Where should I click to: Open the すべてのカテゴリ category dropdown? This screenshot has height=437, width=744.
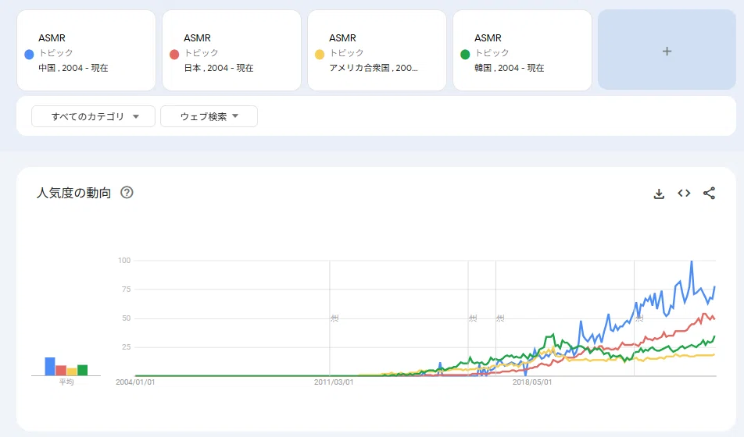(94, 116)
